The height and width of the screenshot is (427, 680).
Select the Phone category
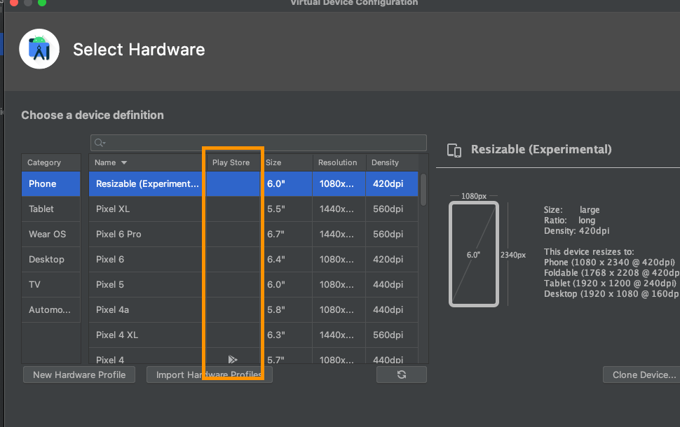51,183
